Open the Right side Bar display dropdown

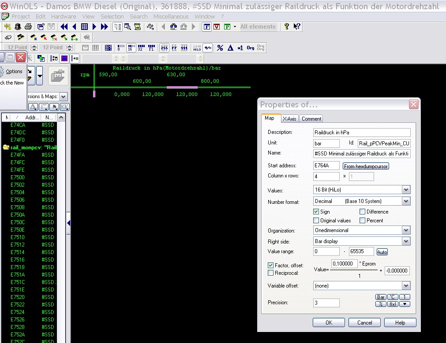(406, 241)
